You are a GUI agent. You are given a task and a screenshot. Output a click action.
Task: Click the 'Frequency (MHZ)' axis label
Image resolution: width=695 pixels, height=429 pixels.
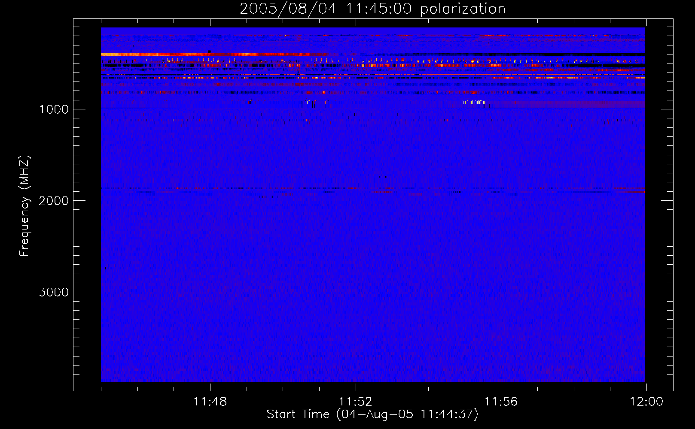[x=24, y=206]
